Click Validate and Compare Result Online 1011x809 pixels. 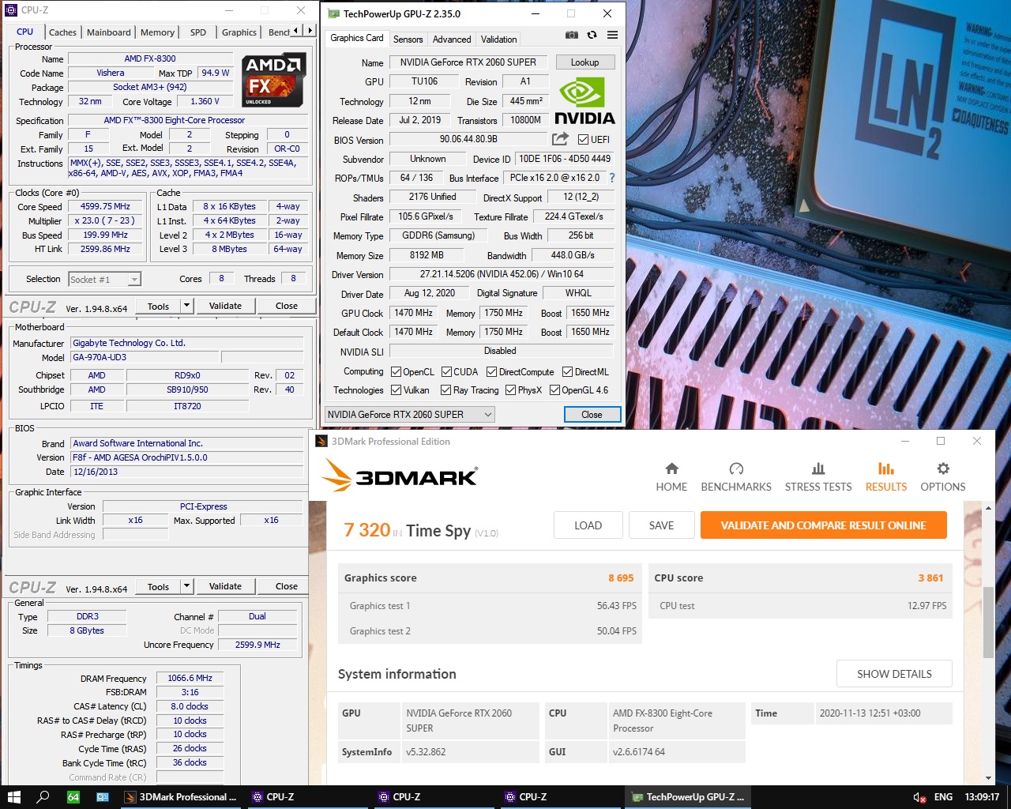coord(823,525)
